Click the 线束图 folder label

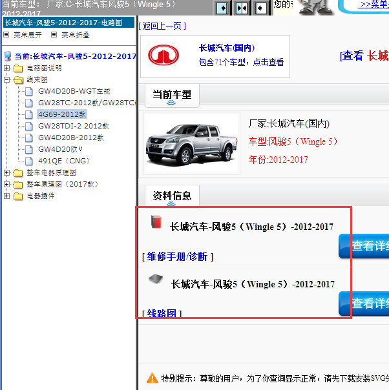37,79
